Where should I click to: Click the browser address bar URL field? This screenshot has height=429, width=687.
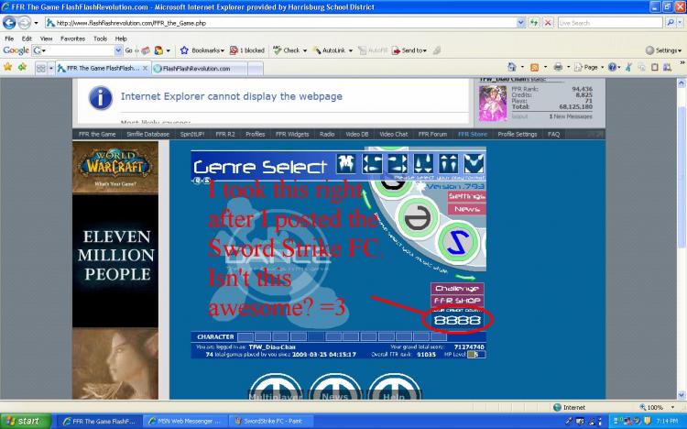click(280, 23)
